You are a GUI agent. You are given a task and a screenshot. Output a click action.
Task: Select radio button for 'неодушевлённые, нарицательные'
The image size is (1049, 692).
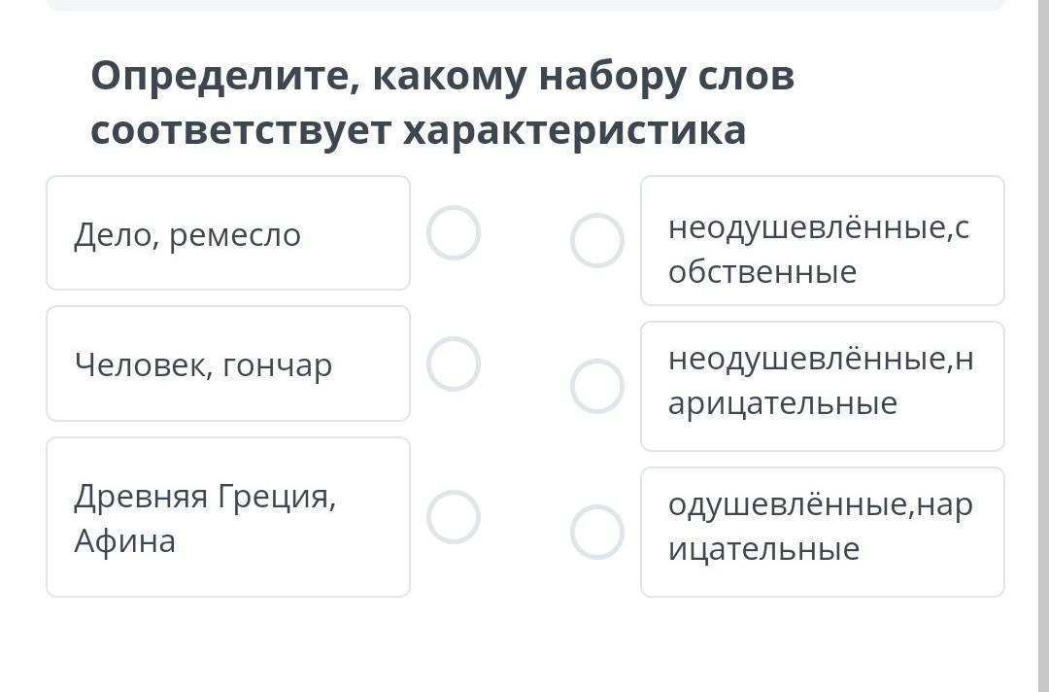point(597,387)
